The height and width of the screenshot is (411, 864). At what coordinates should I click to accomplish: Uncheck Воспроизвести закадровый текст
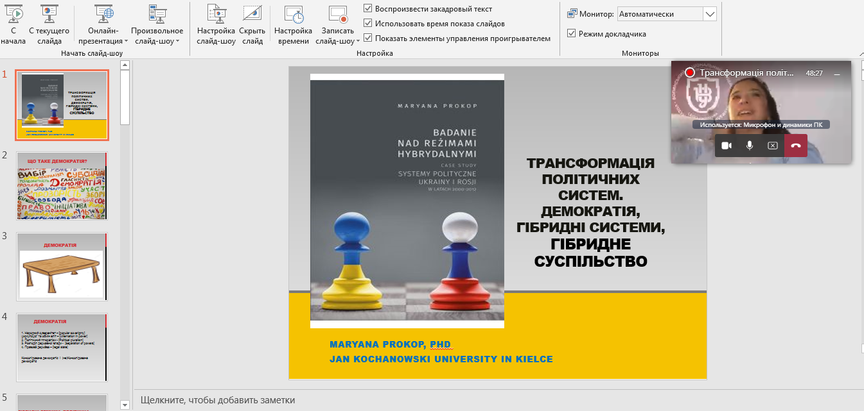click(366, 9)
